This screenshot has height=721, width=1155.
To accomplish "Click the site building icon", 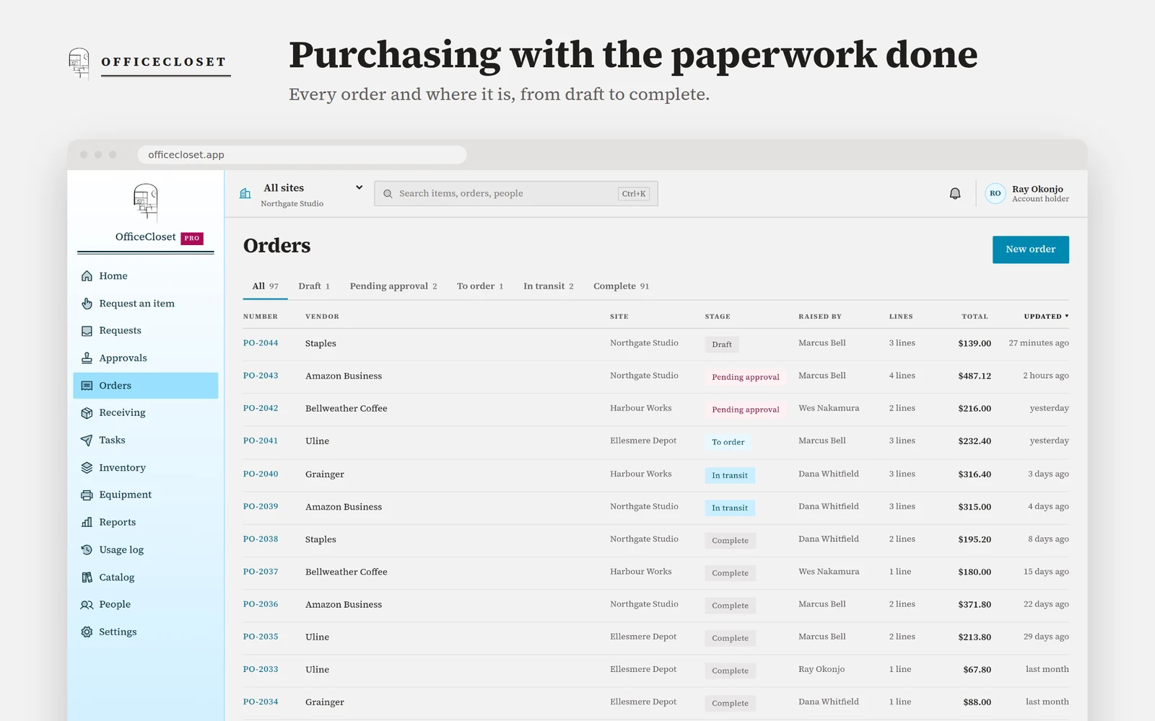I will pyautogui.click(x=245, y=193).
